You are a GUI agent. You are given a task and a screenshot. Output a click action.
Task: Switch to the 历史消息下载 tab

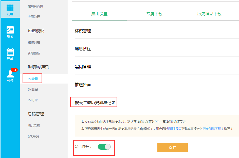click(209, 14)
